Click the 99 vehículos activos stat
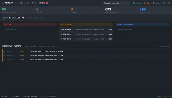This screenshot has height=98, width=172. (x=9, y=10)
